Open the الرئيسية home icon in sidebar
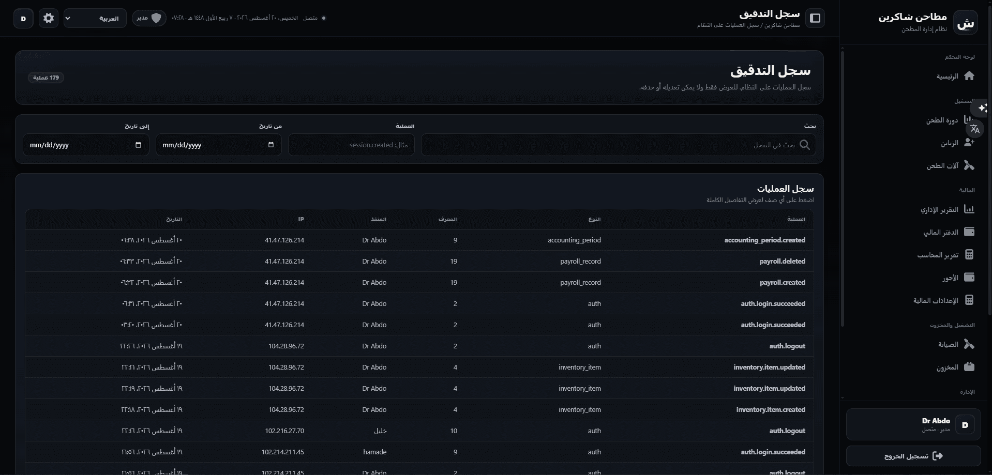This screenshot has height=475, width=992. [969, 76]
